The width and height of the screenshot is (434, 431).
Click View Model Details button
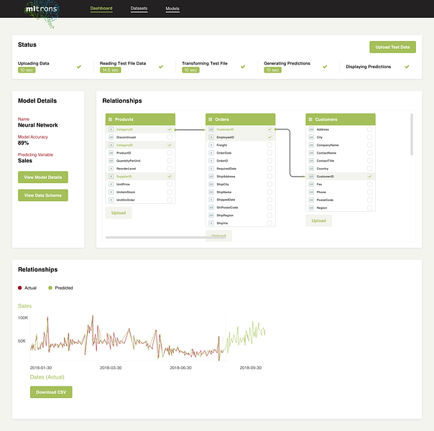(43, 177)
